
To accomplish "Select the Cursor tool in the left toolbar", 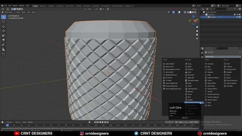I will tap(3, 22).
